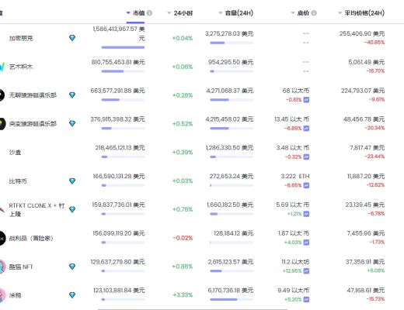Click 战利品 collection avatar
404x310 pixels.
click(2, 238)
